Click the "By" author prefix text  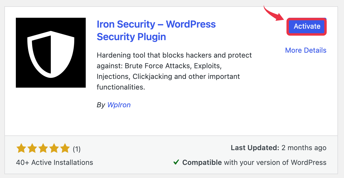(x=101, y=105)
